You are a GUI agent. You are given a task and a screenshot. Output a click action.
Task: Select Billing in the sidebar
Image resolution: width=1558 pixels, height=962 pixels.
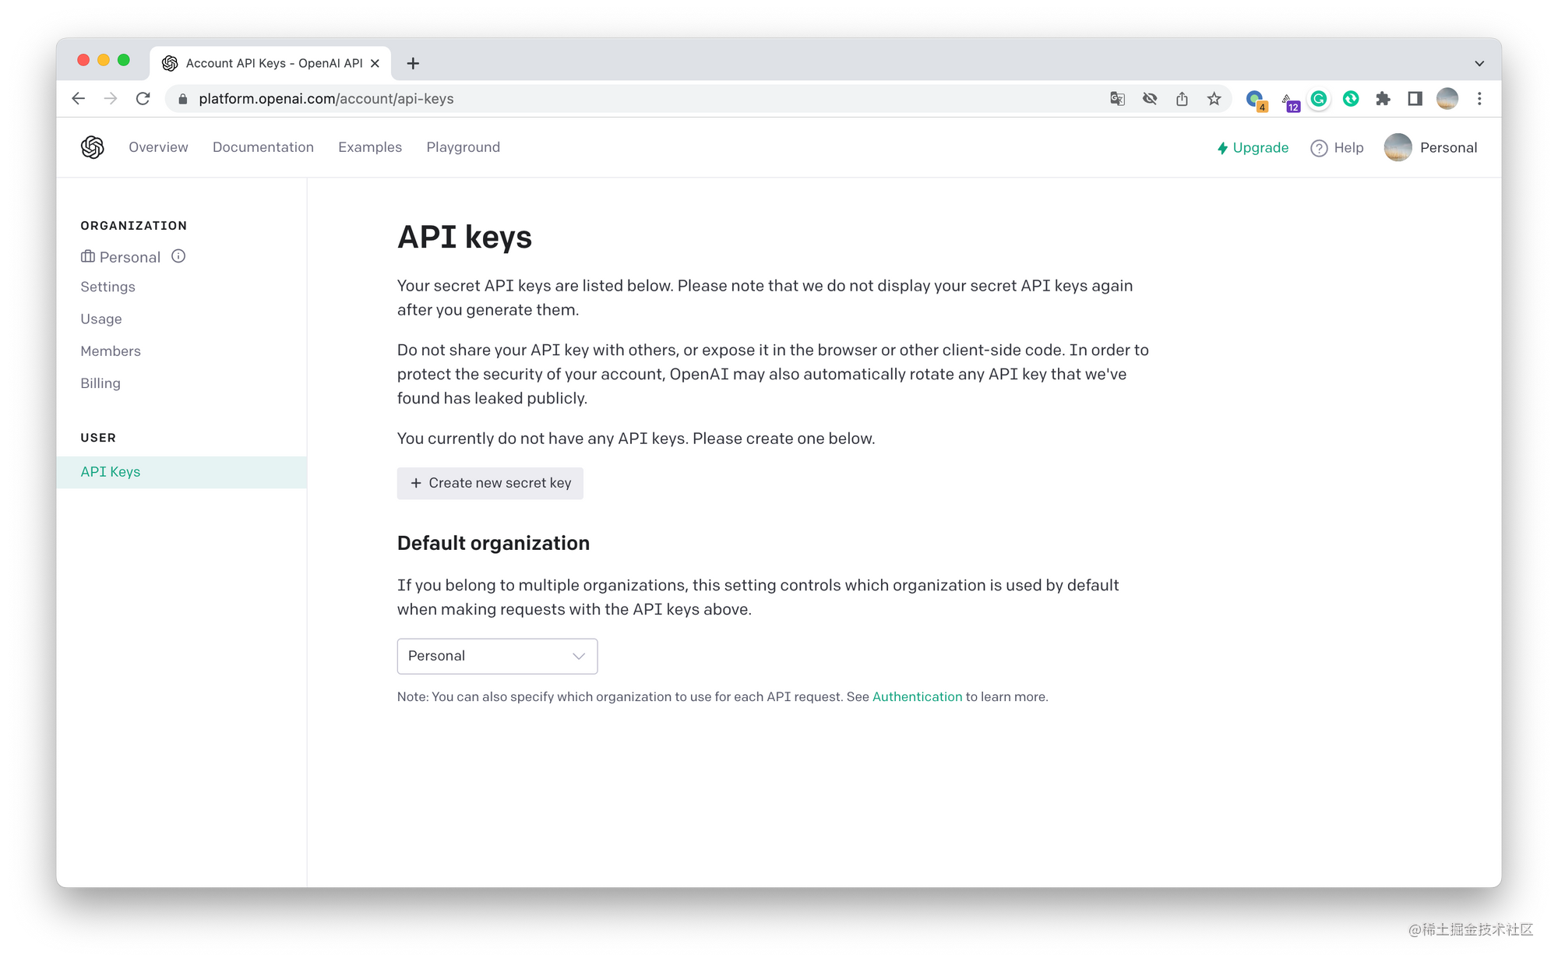click(x=100, y=383)
